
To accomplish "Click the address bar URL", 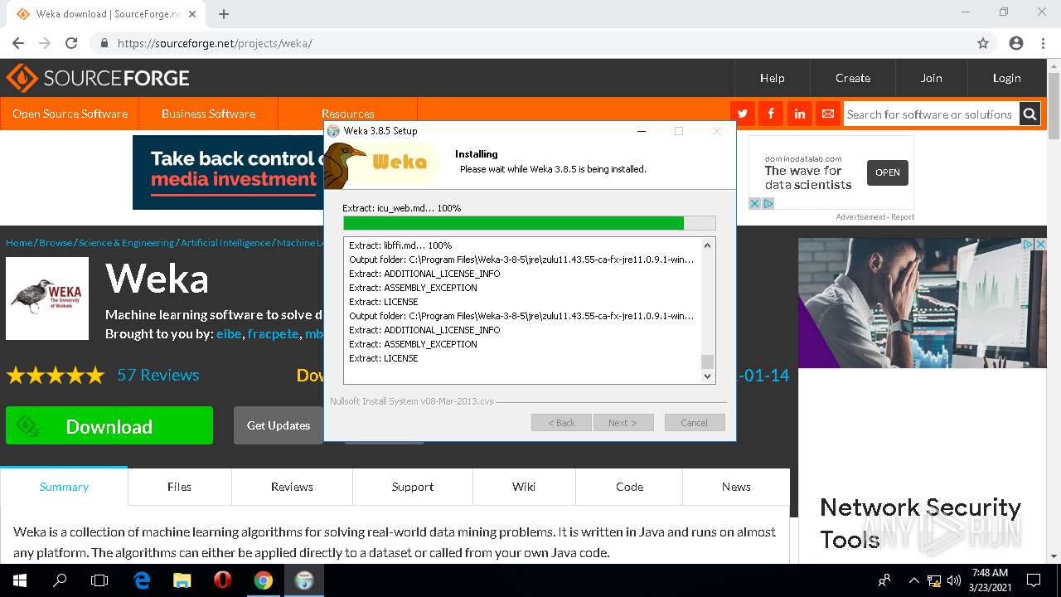I will pyautogui.click(x=215, y=43).
